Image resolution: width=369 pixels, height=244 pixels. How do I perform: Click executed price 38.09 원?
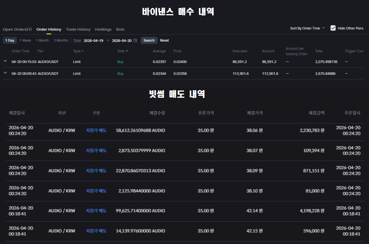click(x=254, y=171)
